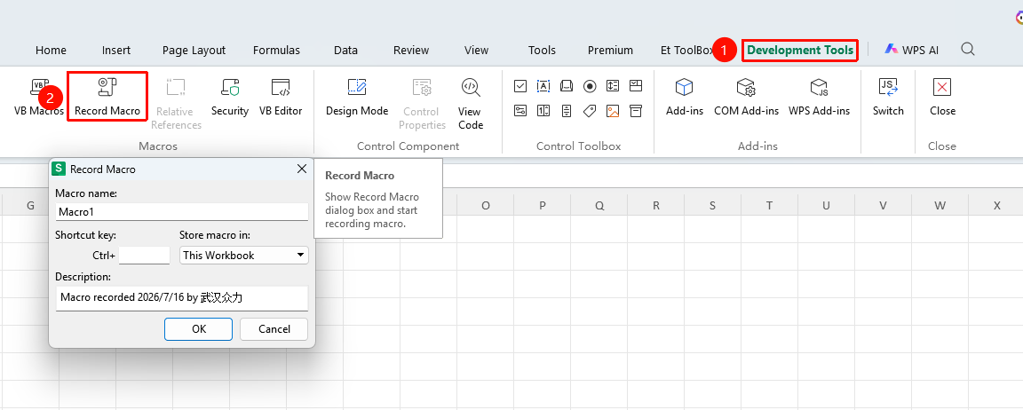Open the Page Layout tab

coord(194,51)
